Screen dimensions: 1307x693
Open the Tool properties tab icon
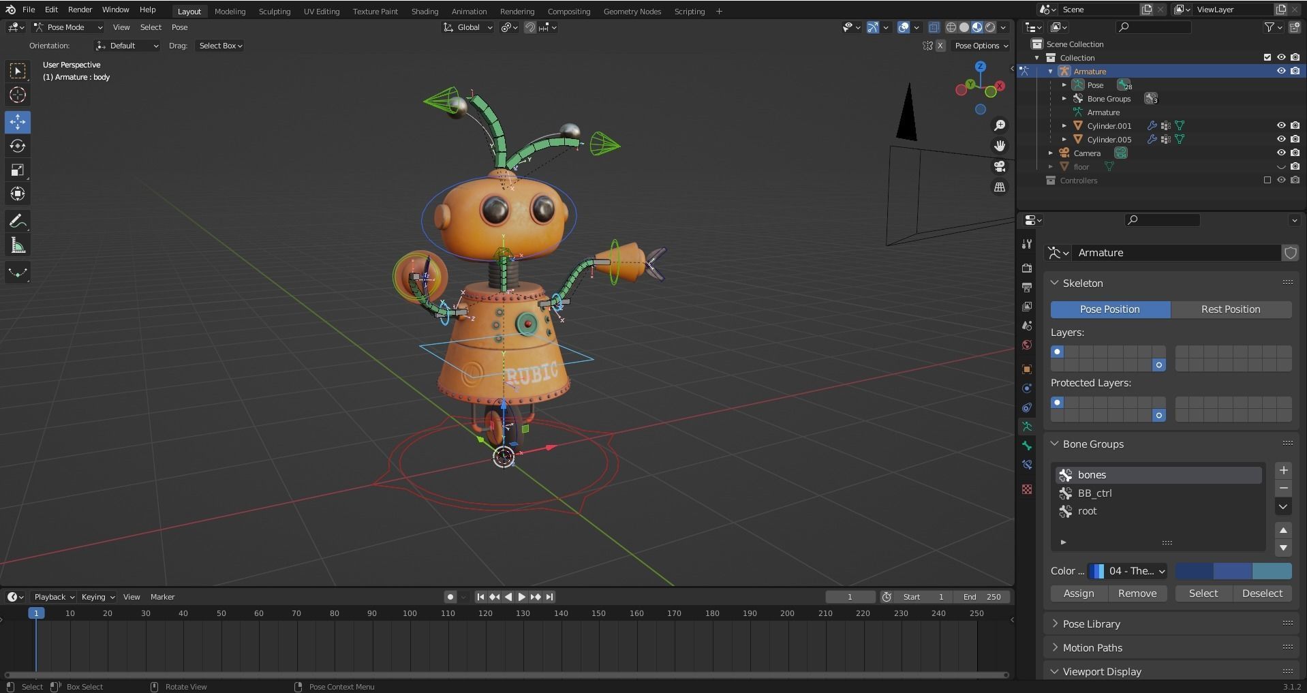tap(1027, 244)
